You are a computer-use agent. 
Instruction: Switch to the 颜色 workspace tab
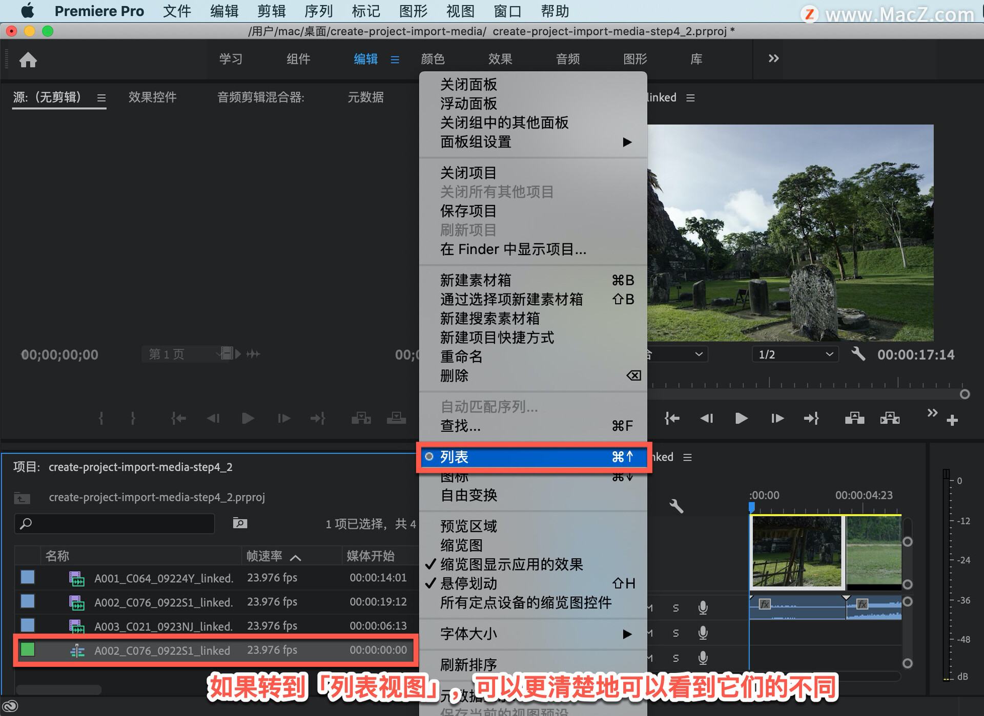pos(433,59)
